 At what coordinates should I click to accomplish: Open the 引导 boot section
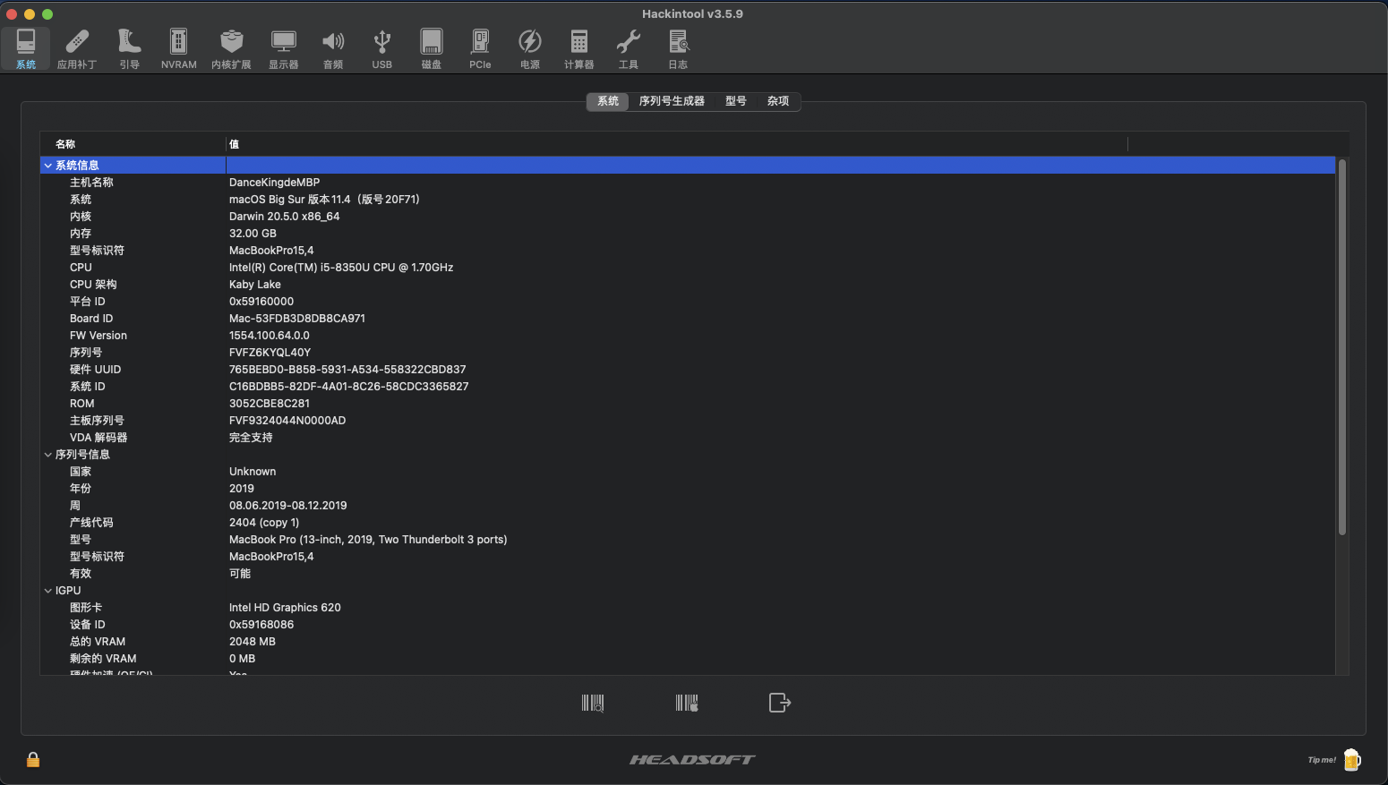coord(129,48)
